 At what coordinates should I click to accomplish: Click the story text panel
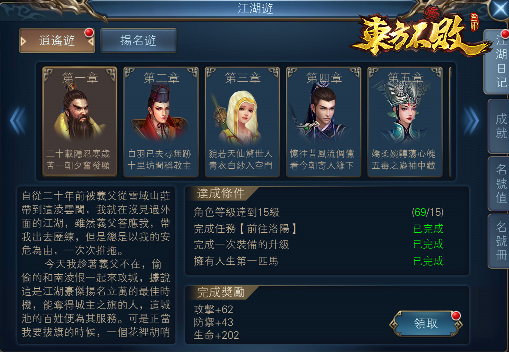coord(96,265)
